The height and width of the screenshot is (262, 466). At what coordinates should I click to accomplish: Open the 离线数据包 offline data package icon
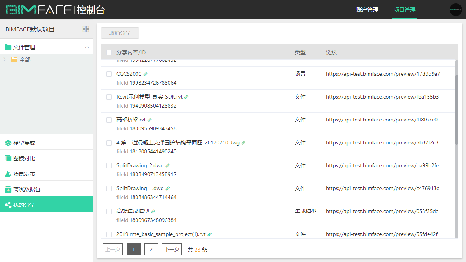[x=9, y=189]
